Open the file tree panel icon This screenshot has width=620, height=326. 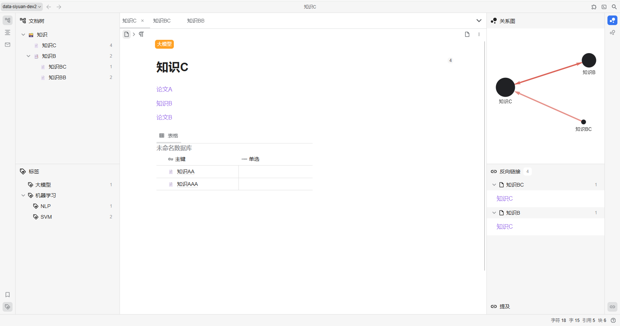[x=7, y=20]
